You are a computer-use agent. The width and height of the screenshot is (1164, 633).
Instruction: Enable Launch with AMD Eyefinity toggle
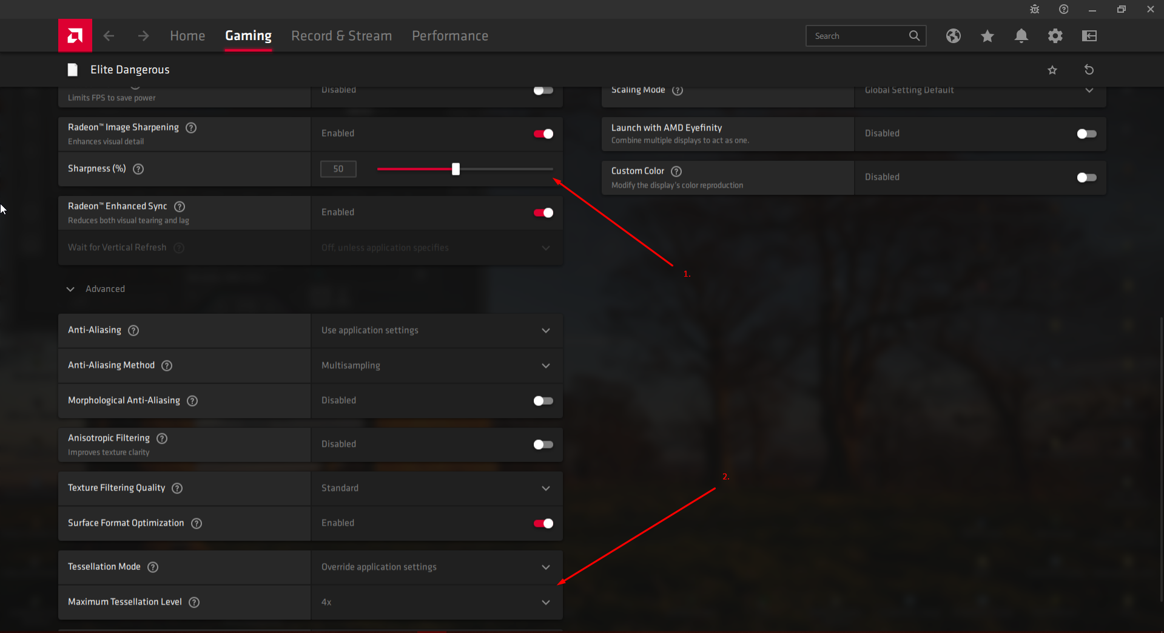[1087, 134]
